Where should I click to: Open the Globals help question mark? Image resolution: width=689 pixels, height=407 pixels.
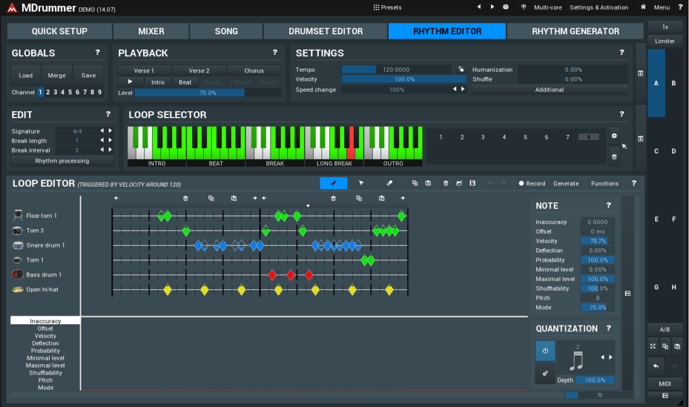98,52
